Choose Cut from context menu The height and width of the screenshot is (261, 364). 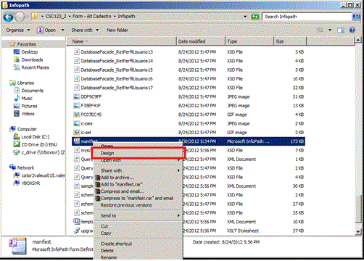coord(138,226)
